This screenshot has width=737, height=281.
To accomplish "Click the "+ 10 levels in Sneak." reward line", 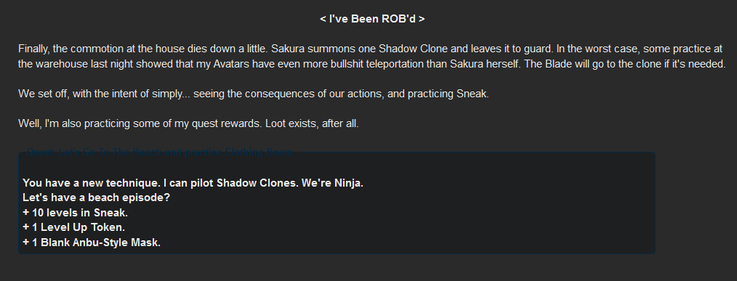I will click(x=75, y=213).
